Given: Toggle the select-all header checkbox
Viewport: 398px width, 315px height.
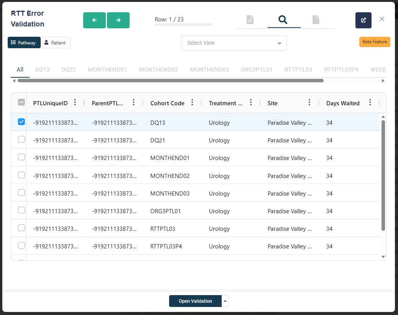Looking at the screenshot, I should [21, 103].
